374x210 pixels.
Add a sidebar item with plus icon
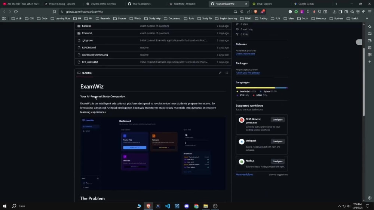pos(370,62)
